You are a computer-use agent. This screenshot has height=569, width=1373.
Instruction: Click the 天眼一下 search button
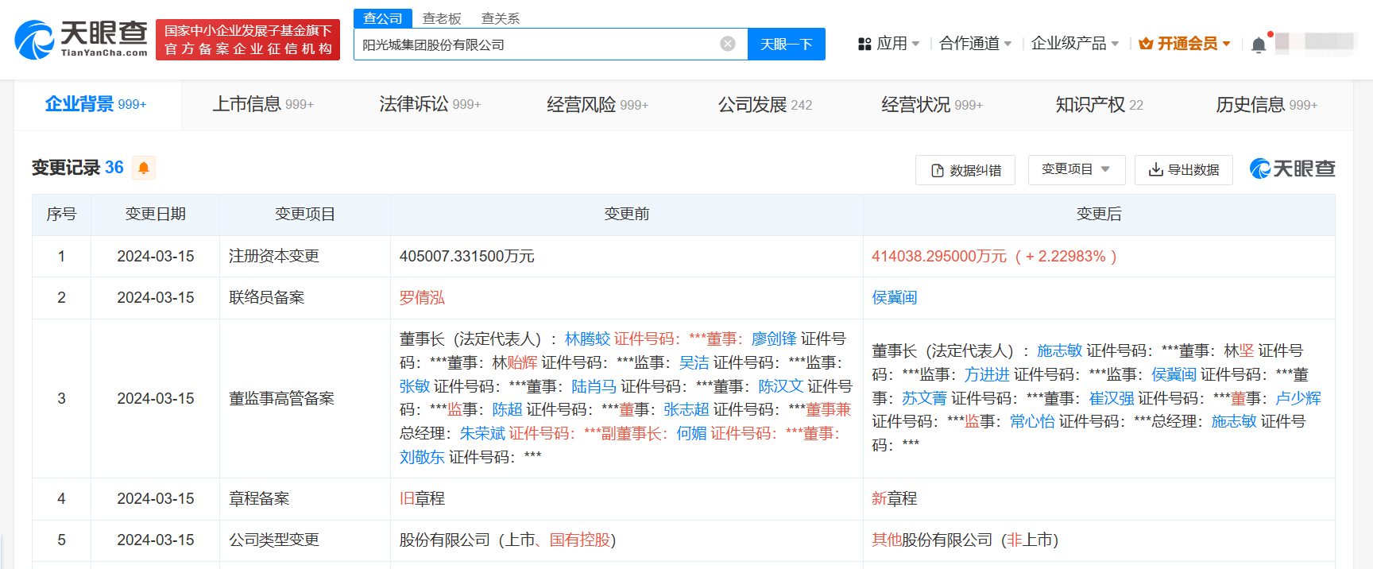(x=787, y=45)
